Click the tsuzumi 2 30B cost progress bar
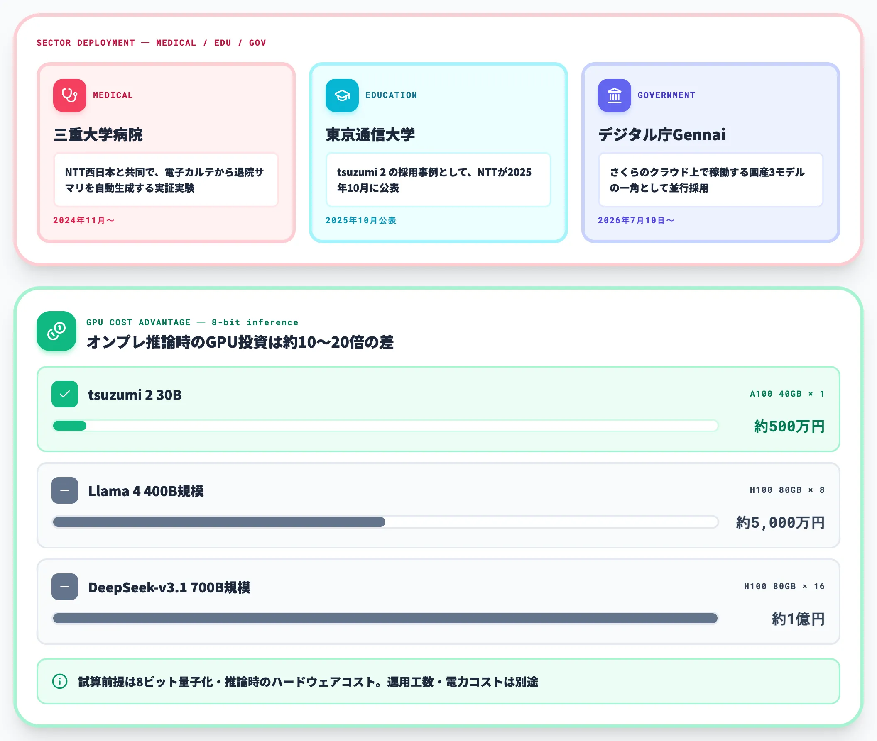Viewport: 877px width, 741px height. coord(385,426)
